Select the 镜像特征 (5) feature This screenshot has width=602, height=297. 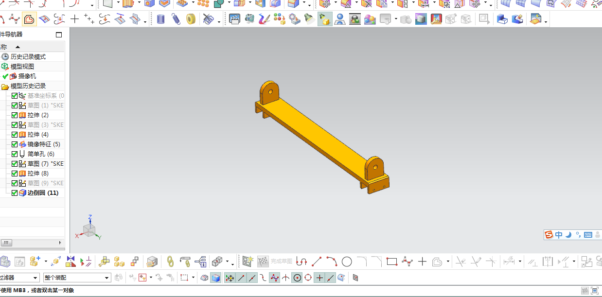(x=44, y=144)
